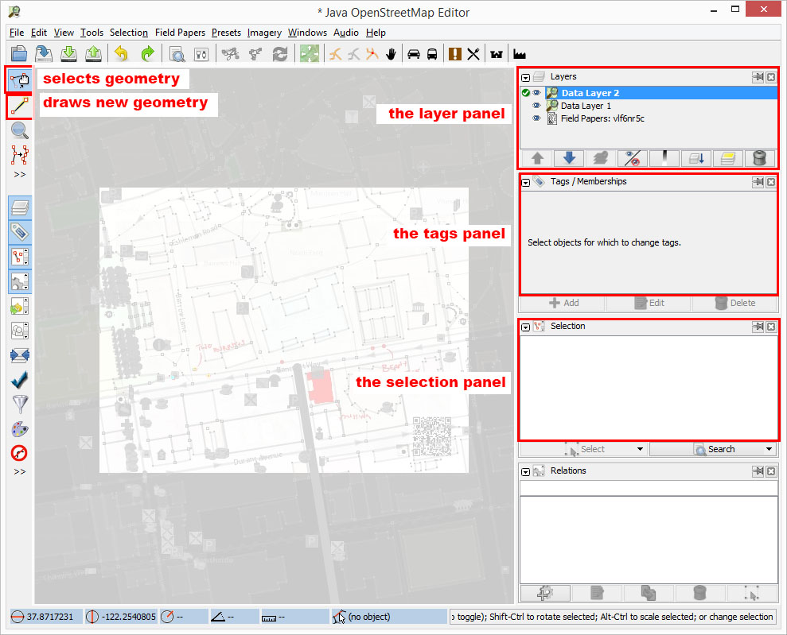Select the Field Papers: vlf6nr5c layer row

pyautogui.click(x=649, y=118)
